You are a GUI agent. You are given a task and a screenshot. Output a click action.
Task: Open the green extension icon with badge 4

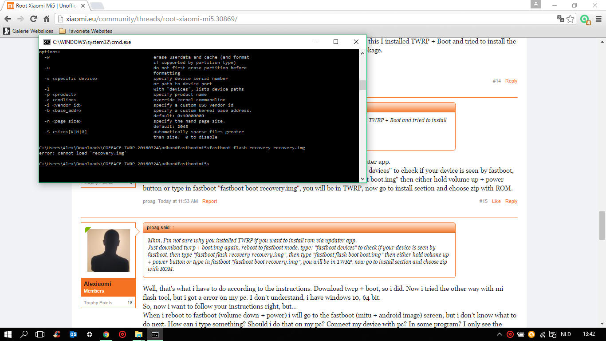pyautogui.click(x=585, y=19)
